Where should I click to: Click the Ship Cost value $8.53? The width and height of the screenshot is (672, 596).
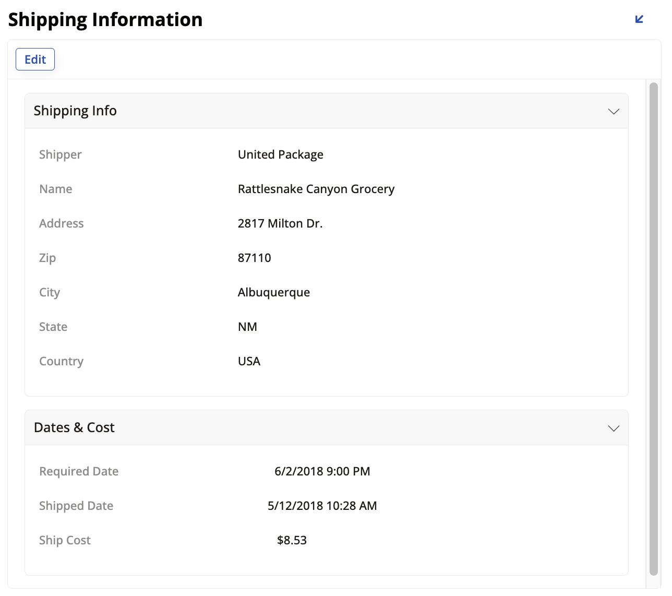click(292, 540)
